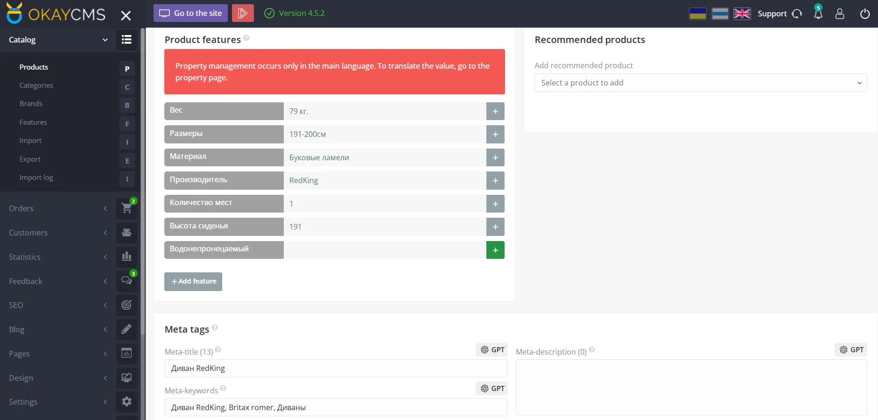Click the Meta-description text area
This screenshot has height=420, width=878.
coord(691,387)
